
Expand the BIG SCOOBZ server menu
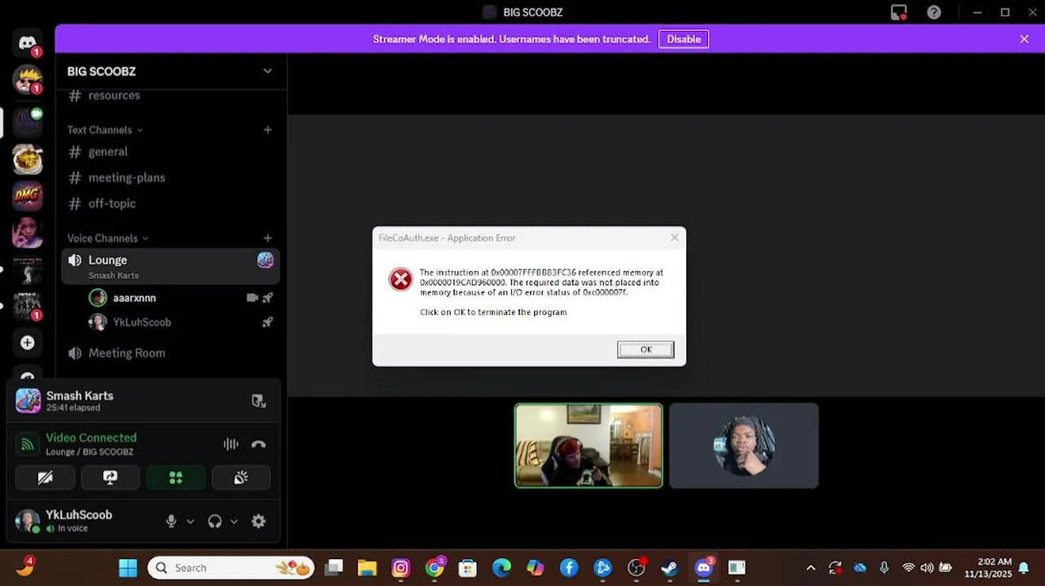(x=267, y=71)
